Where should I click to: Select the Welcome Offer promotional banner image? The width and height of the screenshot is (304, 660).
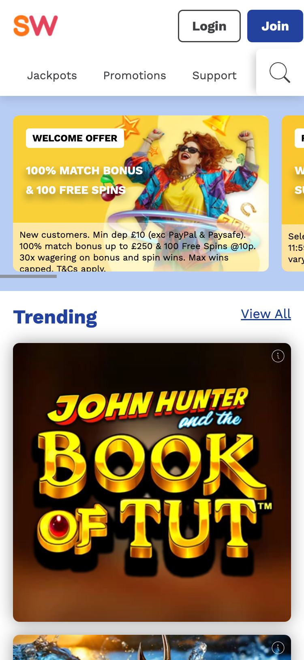tap(141, 193)
